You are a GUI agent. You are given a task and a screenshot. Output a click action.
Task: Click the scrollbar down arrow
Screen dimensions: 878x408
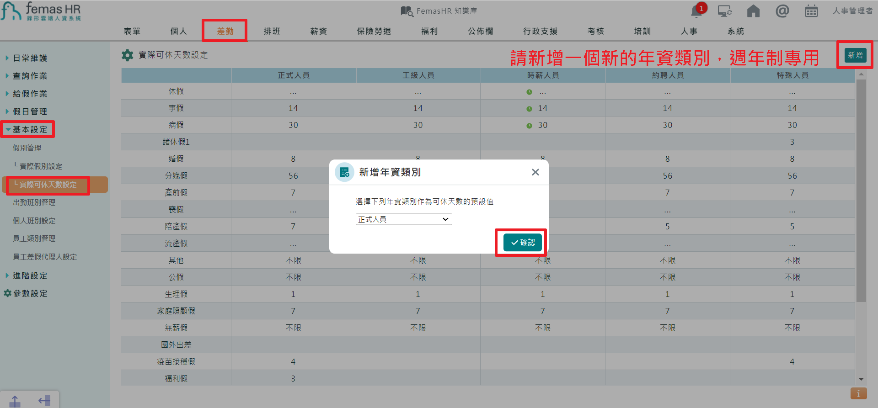tap(861, 379)
